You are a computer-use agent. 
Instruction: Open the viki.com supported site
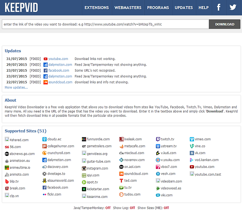[x=167, y=195]
